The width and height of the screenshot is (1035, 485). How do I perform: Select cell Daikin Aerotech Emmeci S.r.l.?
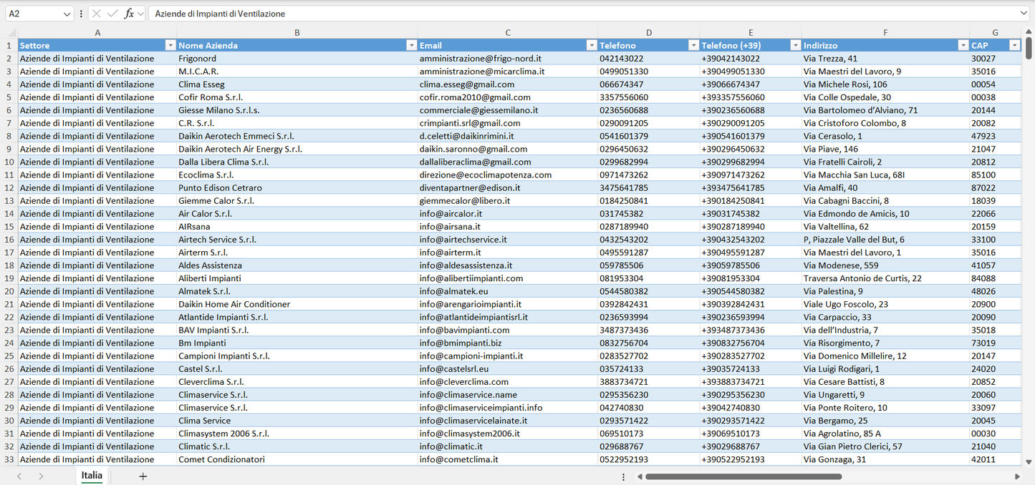pyautogui.click(x=297, y=136)
